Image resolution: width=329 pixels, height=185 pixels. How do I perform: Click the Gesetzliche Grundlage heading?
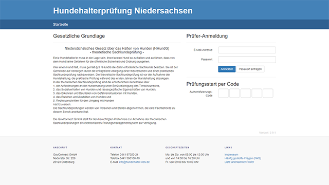pyautogui.click(x=79, y=36)
